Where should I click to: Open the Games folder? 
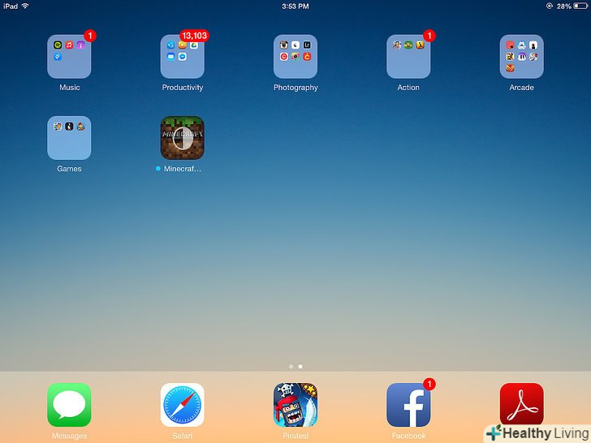69,138
